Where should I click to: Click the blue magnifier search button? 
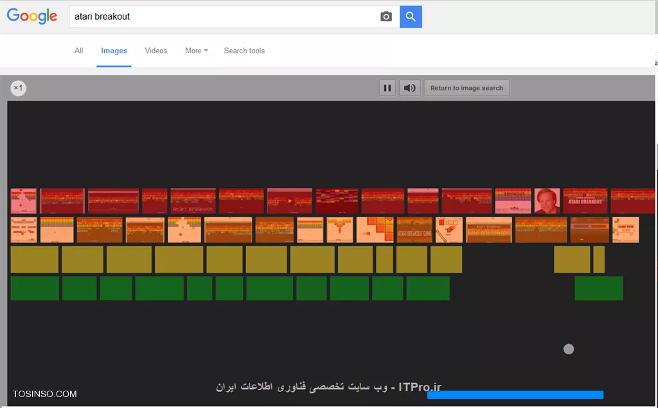pyautogui.click(x=411, y=17)
